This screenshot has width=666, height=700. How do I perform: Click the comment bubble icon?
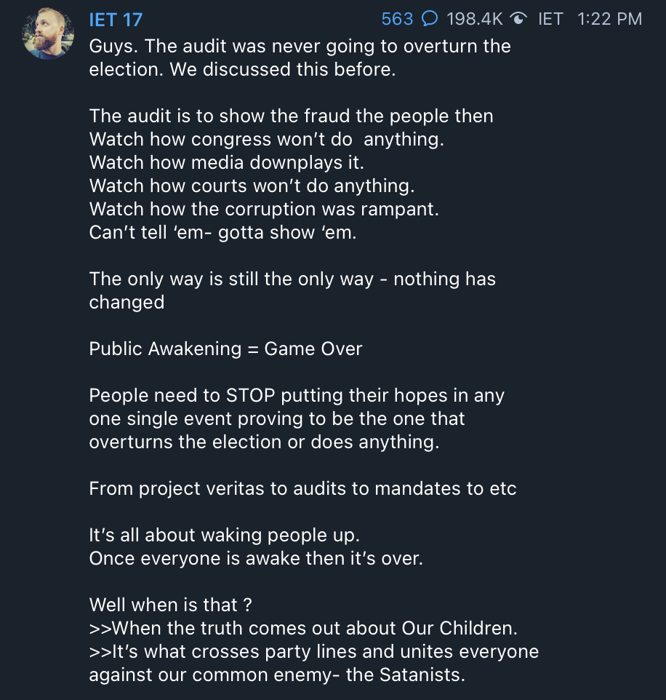430,19
